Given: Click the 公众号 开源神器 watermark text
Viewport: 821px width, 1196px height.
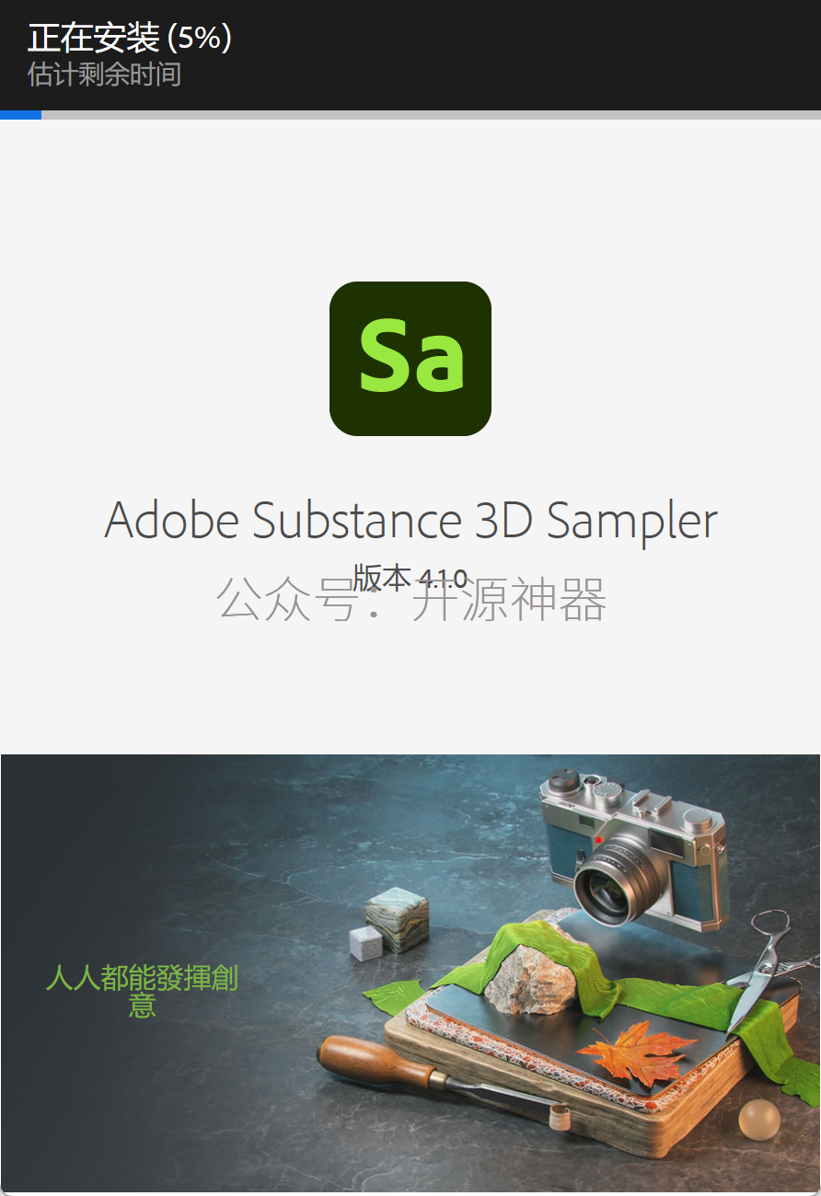Looking at the screenshot, I should [x=411, y=600].
